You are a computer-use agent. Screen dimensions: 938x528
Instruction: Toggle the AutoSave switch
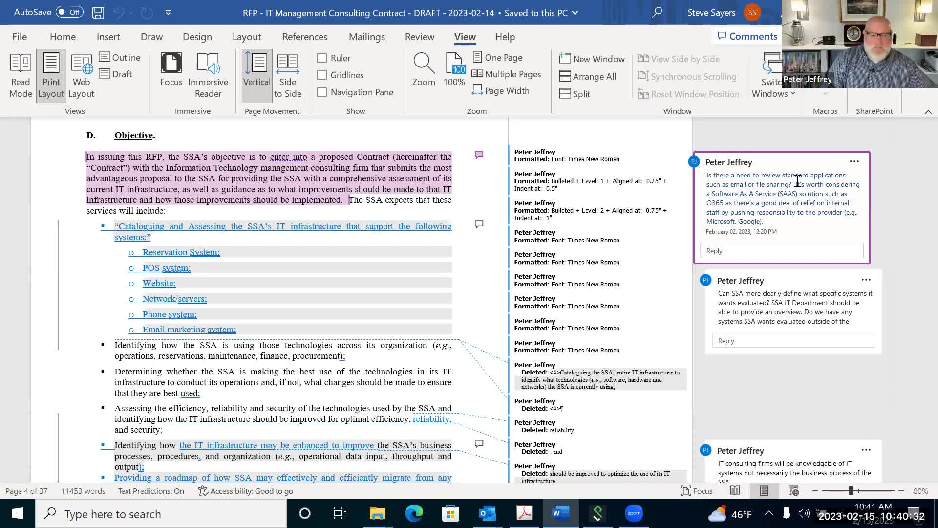69,12
